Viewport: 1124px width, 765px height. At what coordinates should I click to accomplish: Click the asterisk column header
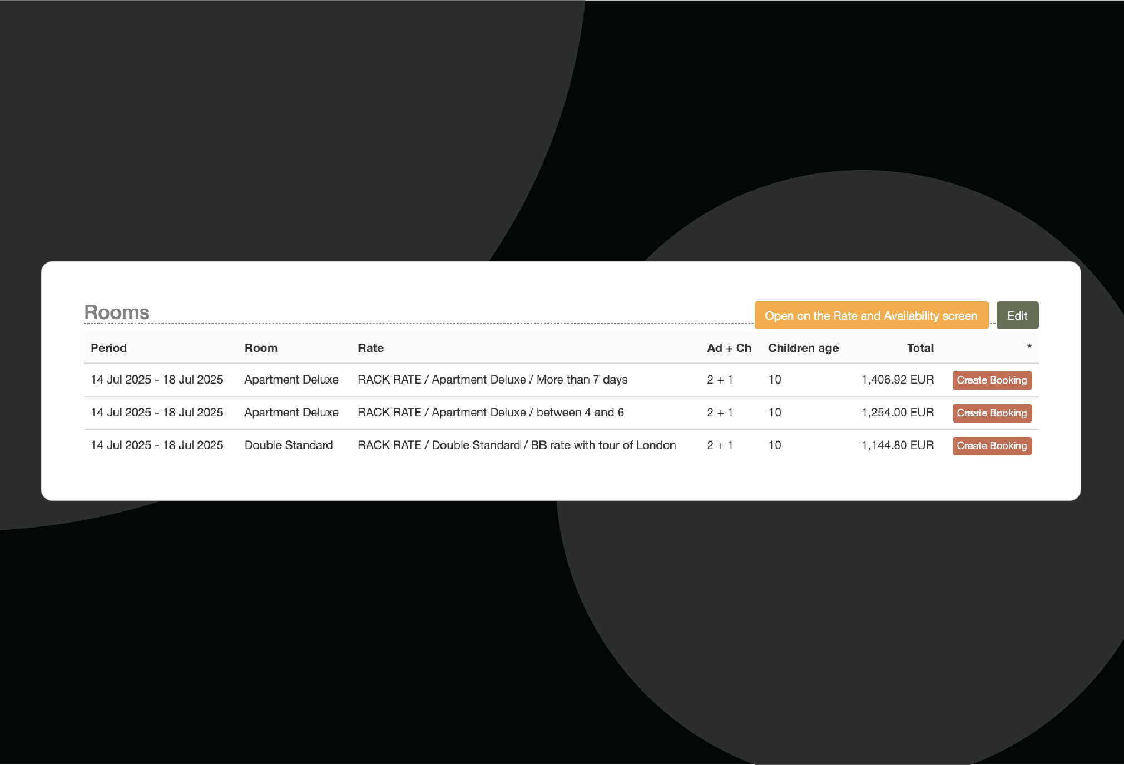[1029, 347]
